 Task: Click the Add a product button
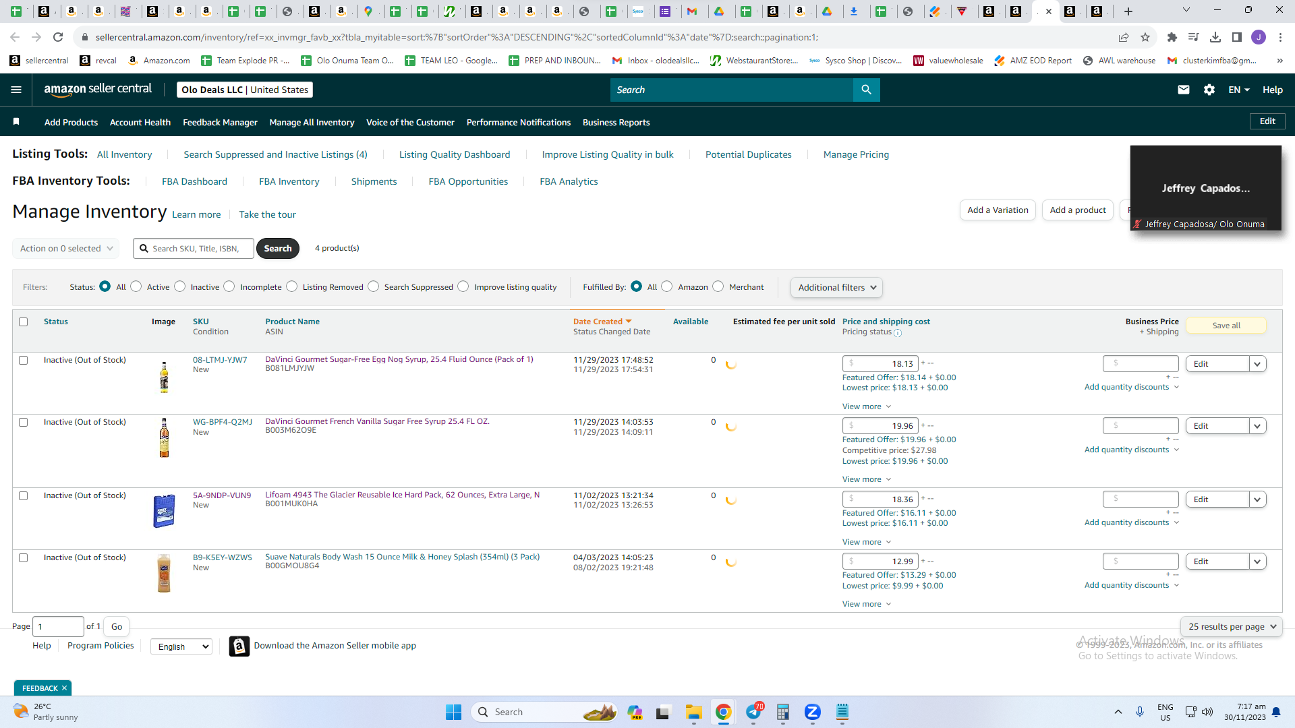coord(1078,210)
